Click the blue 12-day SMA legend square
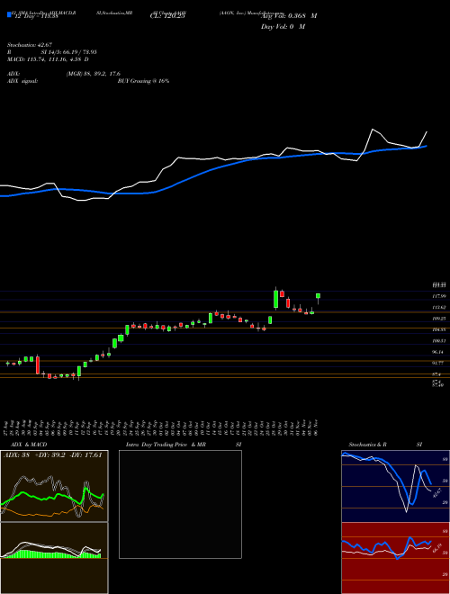 coord(9,15)
